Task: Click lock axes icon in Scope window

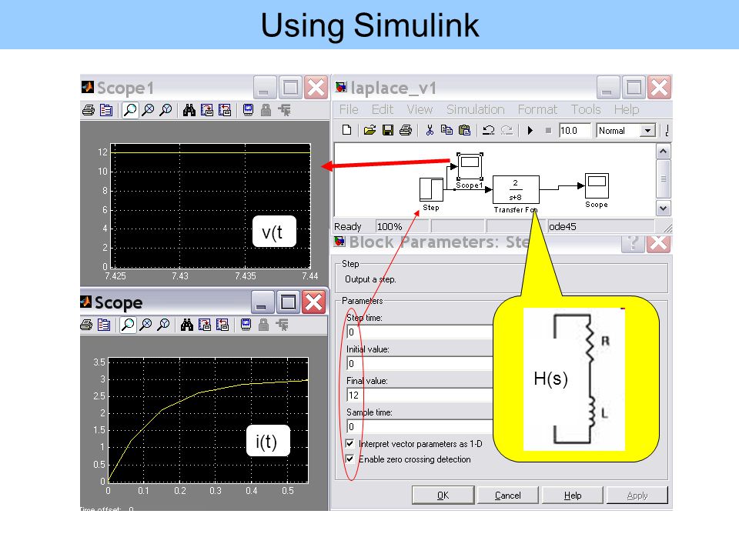Action: click(x=263, y=325)
